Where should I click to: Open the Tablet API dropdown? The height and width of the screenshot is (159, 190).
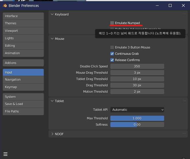point(137,110)
